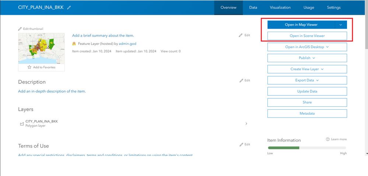Click Open in Map Viewer button
This screenshot has height=176, width=368.
click(x=301, y=25)
